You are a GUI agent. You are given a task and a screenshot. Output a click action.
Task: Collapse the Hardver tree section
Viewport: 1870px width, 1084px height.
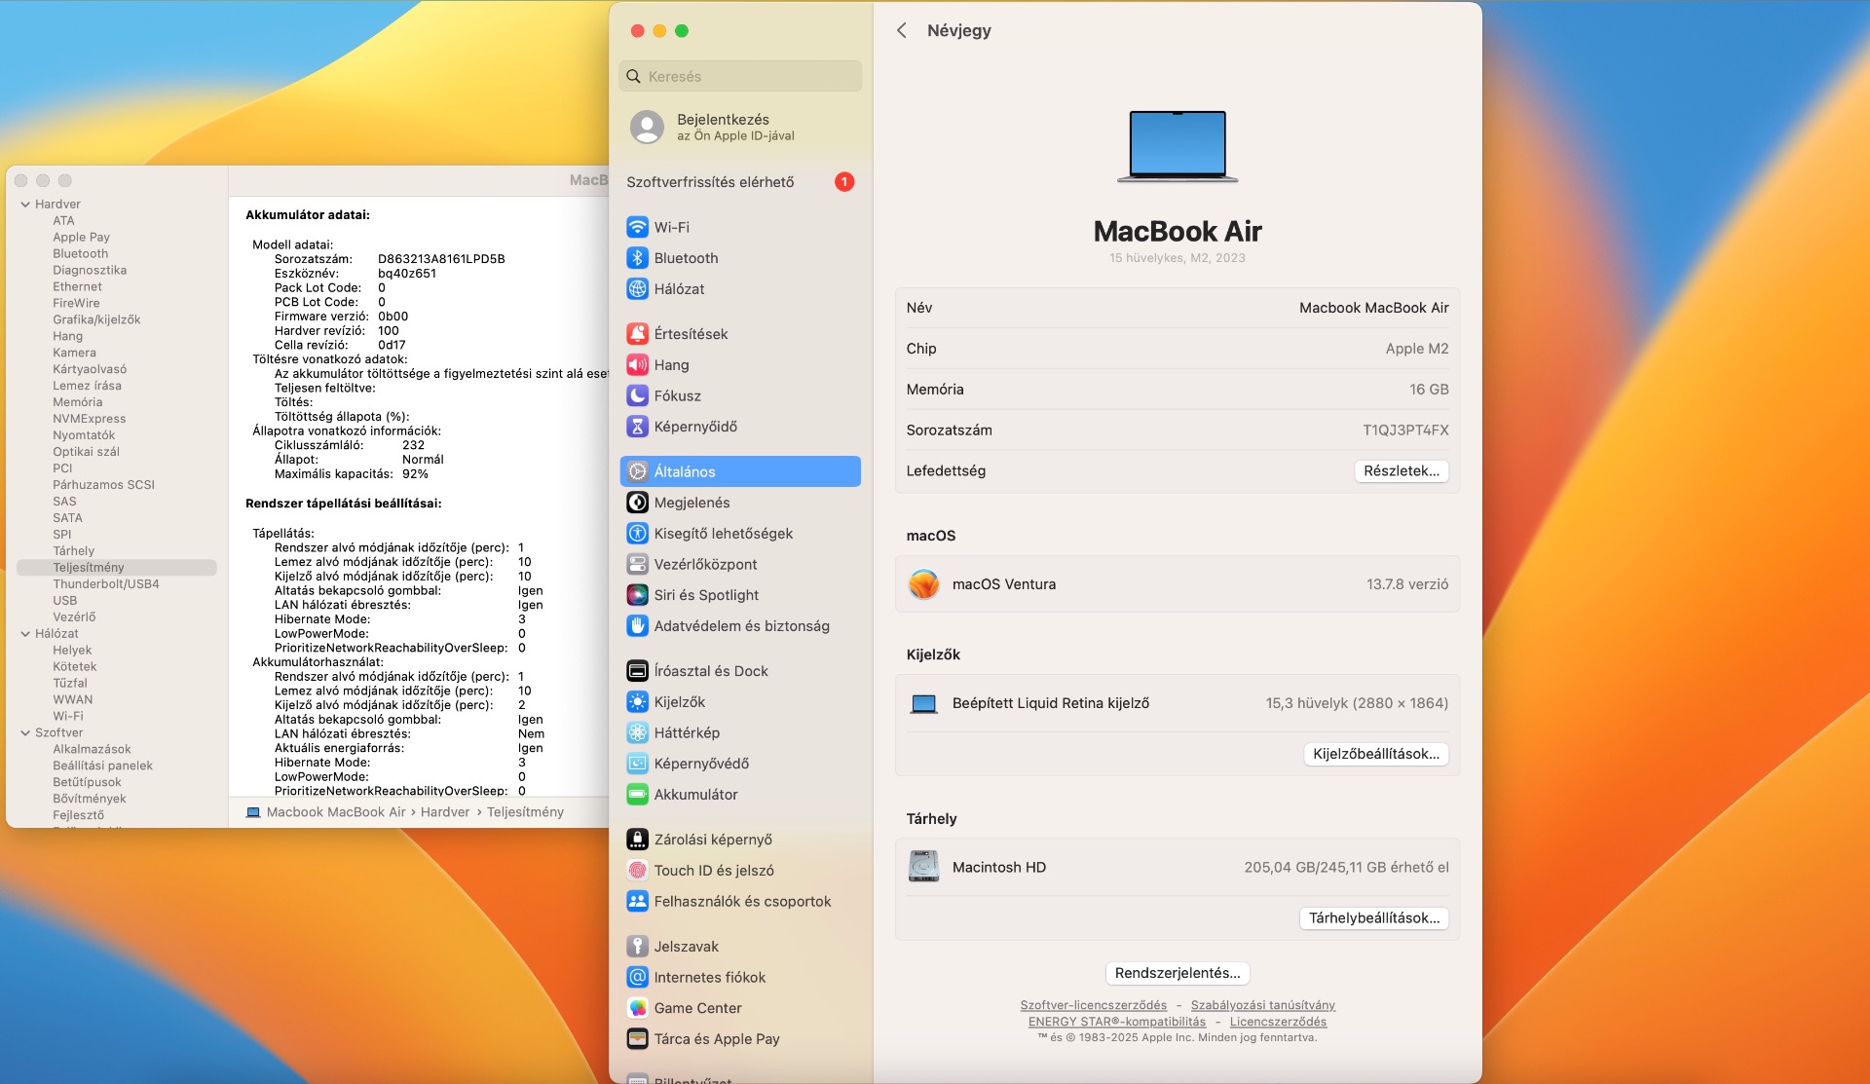tap(25, 205)
